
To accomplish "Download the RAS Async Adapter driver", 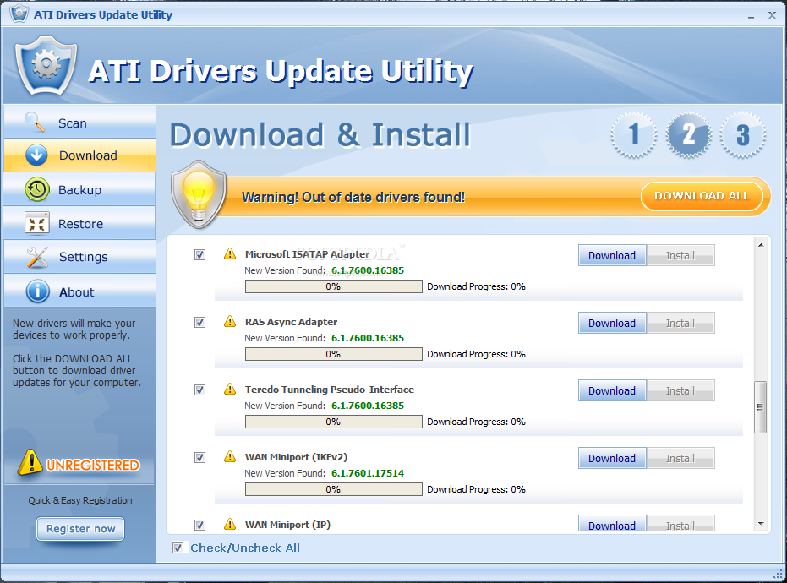I will (x=612, y=323).
